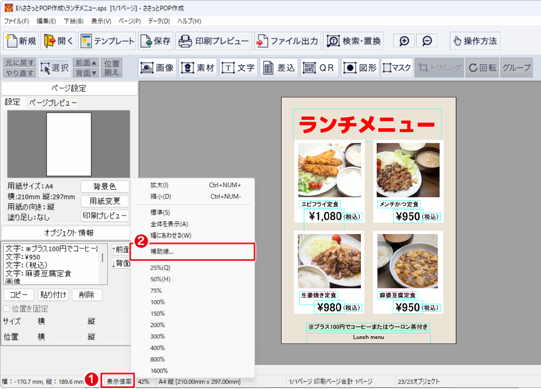Select 文字:麻婆豆腐定食 in object list
This screenshot has height=389, width=541.
(x=39, y=273)
